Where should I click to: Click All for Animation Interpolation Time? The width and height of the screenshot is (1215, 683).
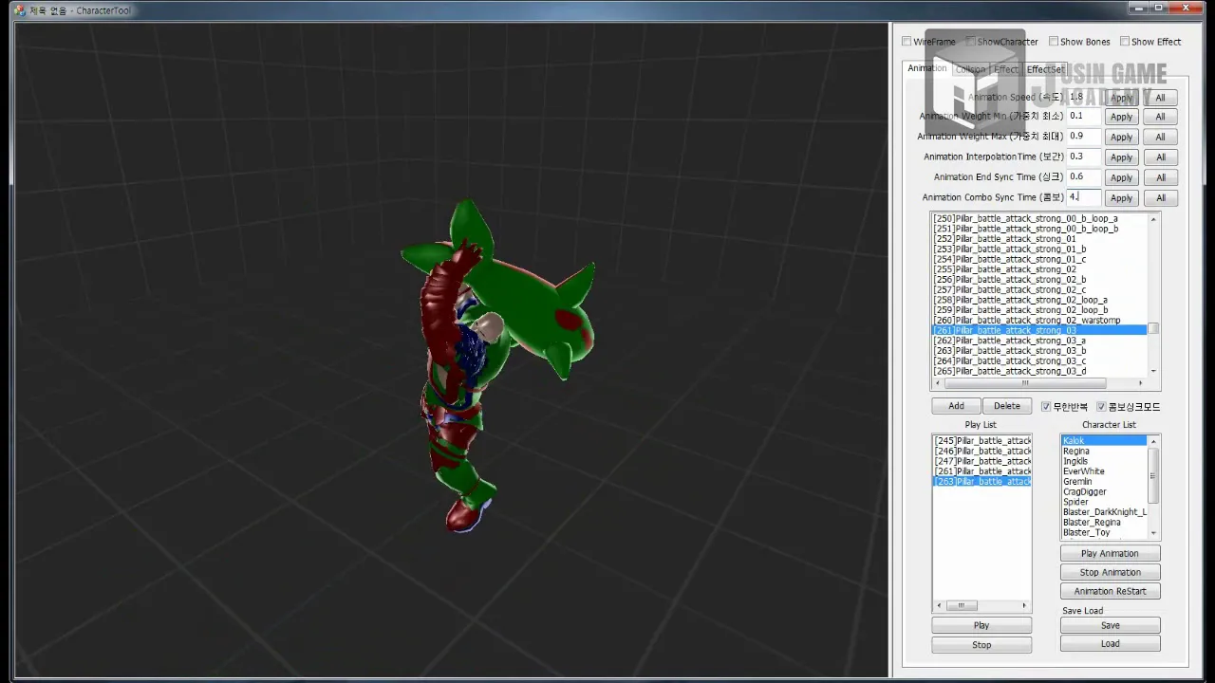pyautogui.click(x=1160, y=157)
